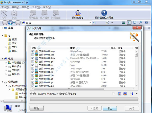The height and width of the screenshot is (113, 152).
Task: Open the 查看 menu
Action: click(x=26, y=7)
